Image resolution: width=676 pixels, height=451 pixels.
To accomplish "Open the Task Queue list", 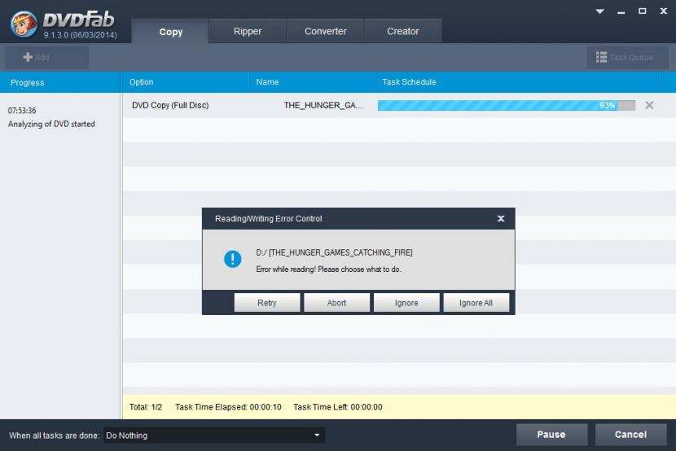I will click(x=627, y=57).
